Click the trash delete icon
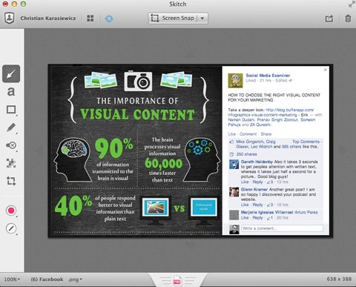This screenshot has height=287, width=356. click(348, 19)
